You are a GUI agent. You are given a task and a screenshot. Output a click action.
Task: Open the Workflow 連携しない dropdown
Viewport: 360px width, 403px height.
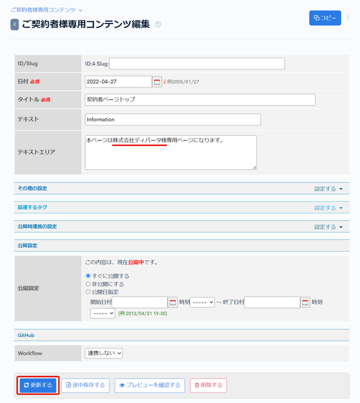pyautogui.click(x=104, y=353)
